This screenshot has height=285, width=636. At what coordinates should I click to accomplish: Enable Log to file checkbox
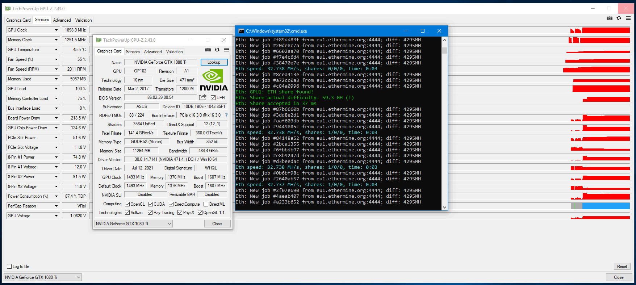[x=9, y=267]
